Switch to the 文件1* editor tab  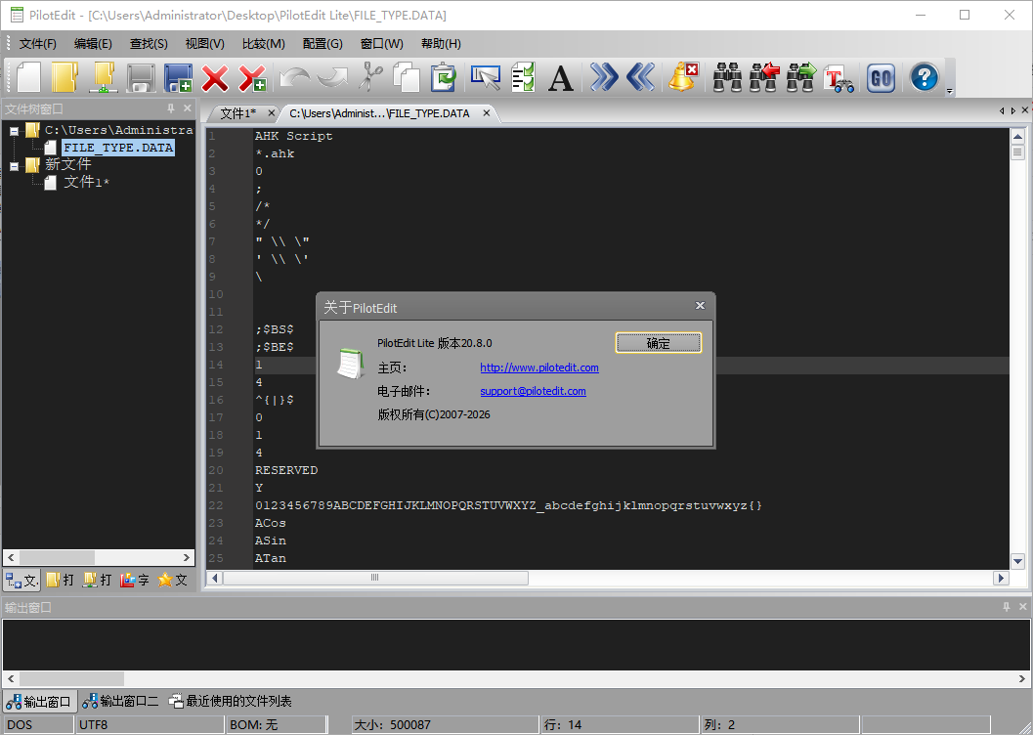tap(237, 113)
